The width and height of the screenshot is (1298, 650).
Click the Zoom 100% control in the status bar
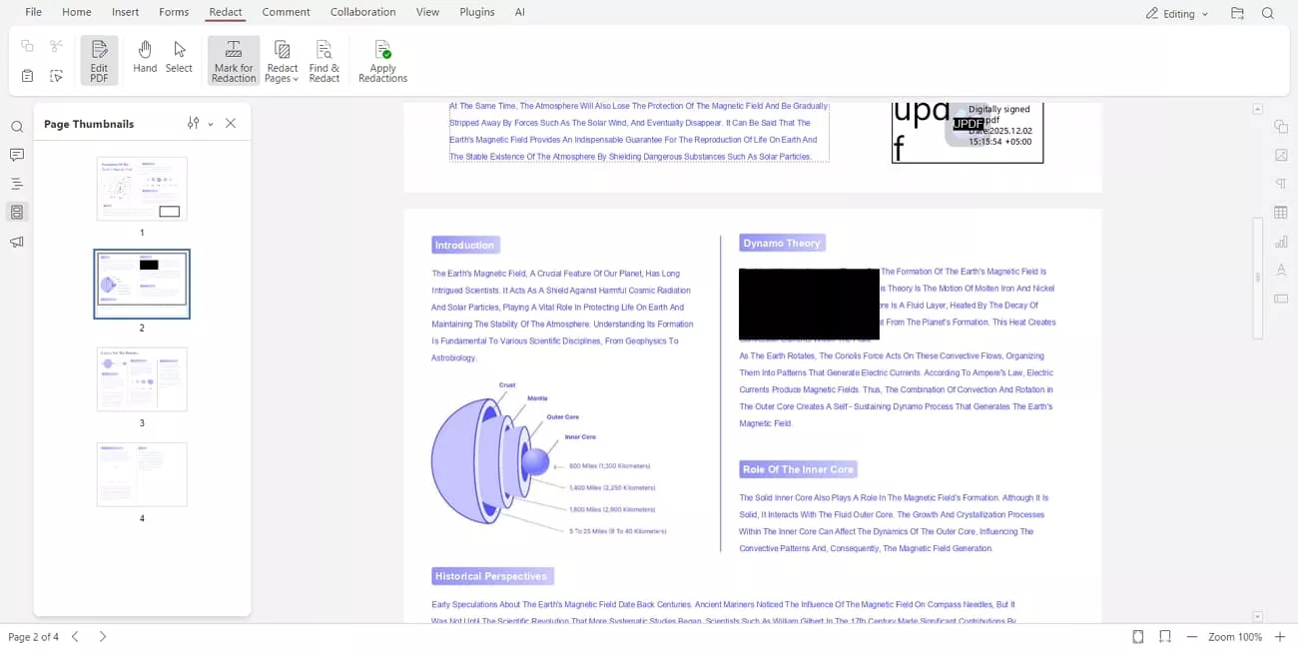click(1235, 636)
